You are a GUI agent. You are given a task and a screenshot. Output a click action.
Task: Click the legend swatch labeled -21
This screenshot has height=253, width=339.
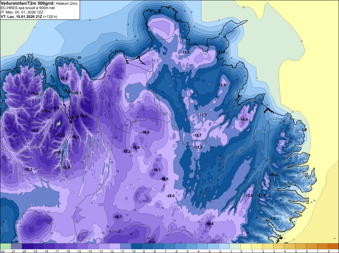(x=16, y=246)
